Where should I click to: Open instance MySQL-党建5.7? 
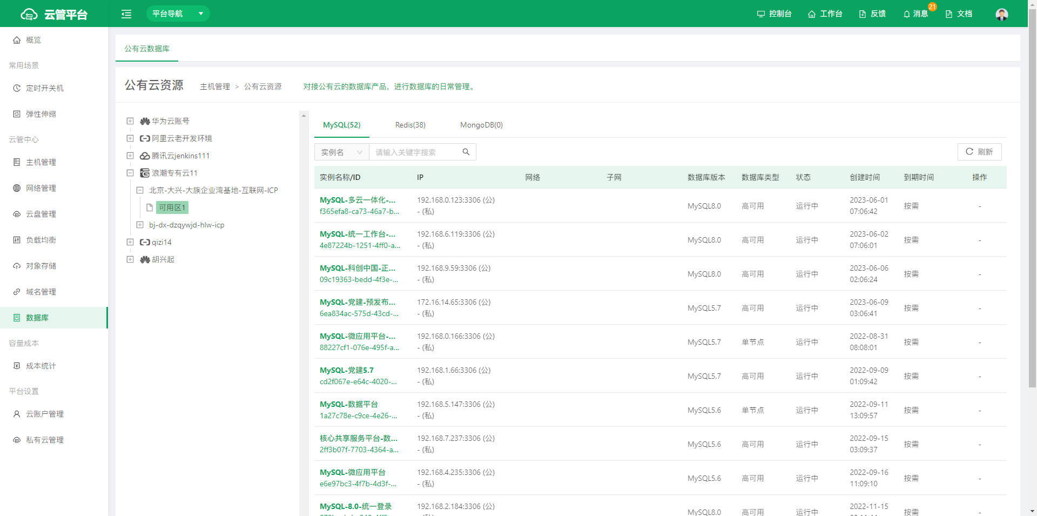[347, 370]
